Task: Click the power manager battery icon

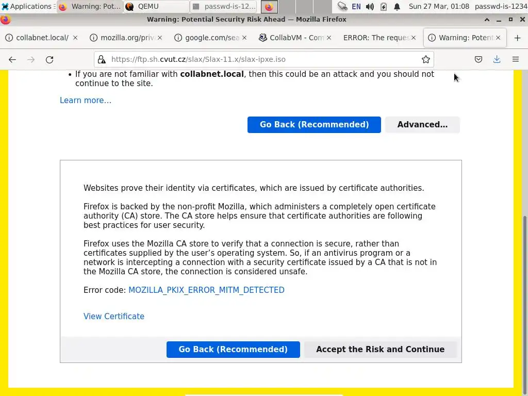Action: point(384,6)
